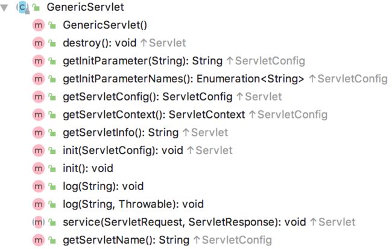Select service(ServletRequest, ServletResponse) method
Viewport: 392px width, 249px height.
point(185,223)
